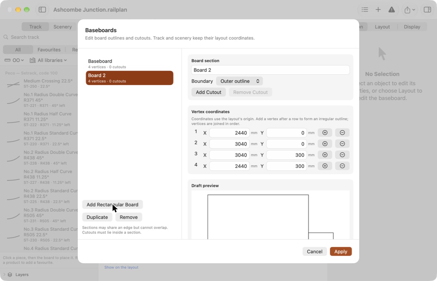Click Add Rectangular Board button
This screenshot has height=281, width=437.
[112, 205]
